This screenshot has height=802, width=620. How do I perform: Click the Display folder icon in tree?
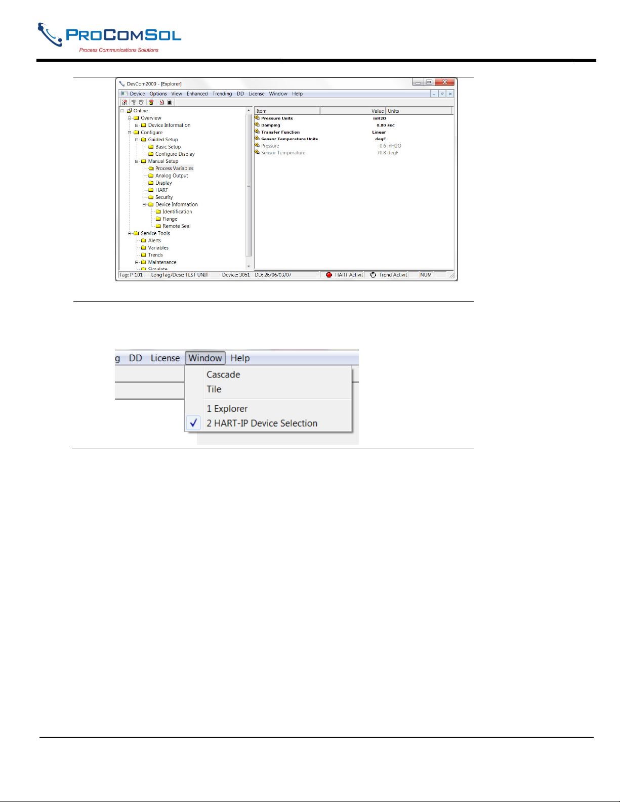click(x=151, y=183)
